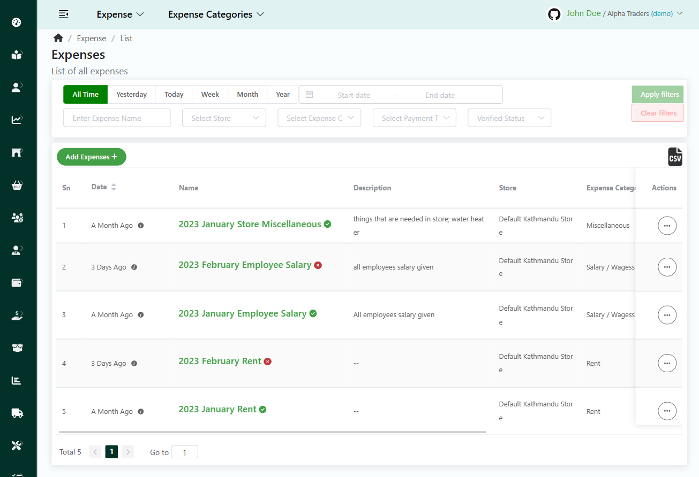The image size is (699, 477).
Task: Open the 2023 February Rent expense link
Action: click(x=220, y=361)
